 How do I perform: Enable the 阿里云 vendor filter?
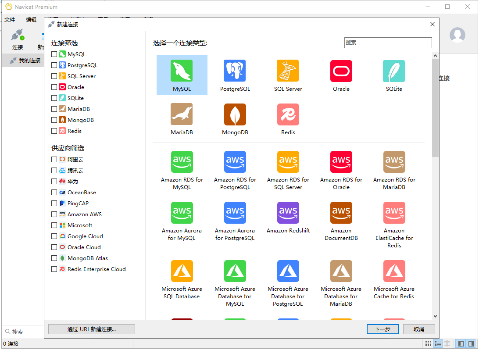[54, 159]
